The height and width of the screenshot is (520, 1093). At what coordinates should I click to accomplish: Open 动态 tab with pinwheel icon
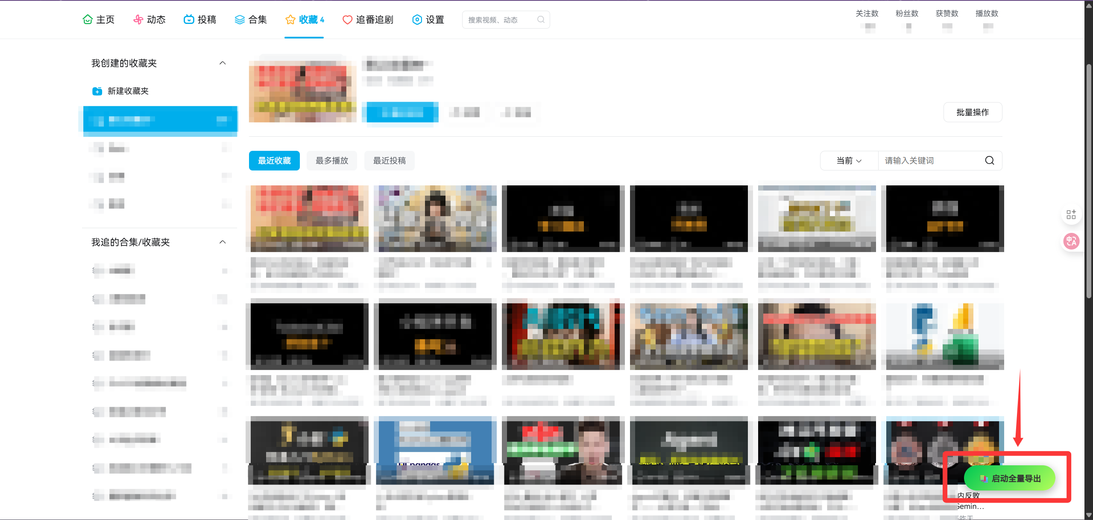pyautogui.click(x=138, y=20)
